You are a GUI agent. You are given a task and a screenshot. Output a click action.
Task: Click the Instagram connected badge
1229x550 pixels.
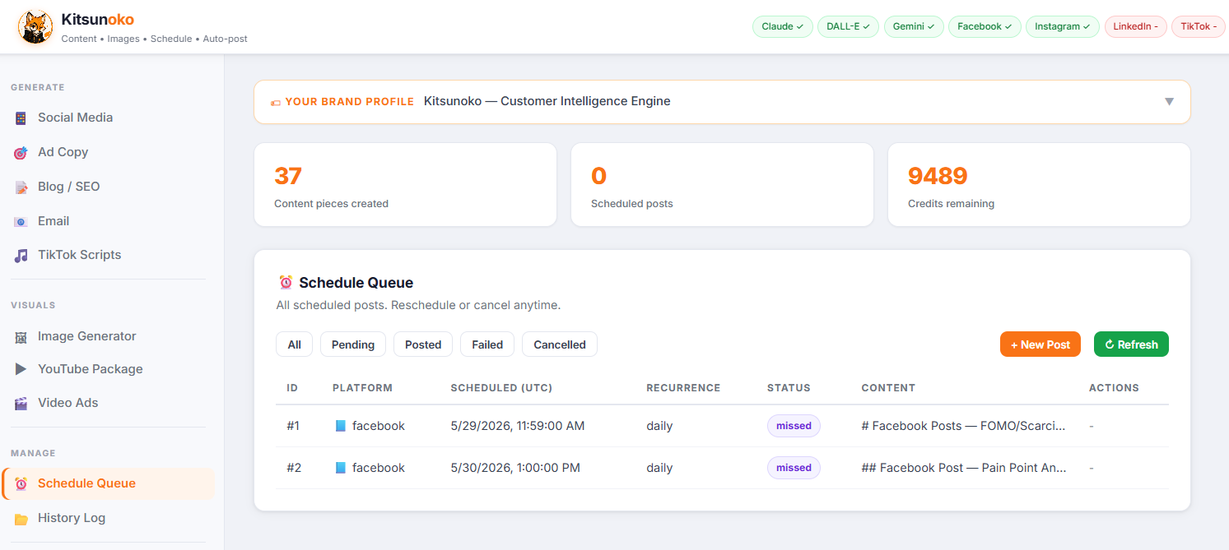click(x=1063, y=26)
